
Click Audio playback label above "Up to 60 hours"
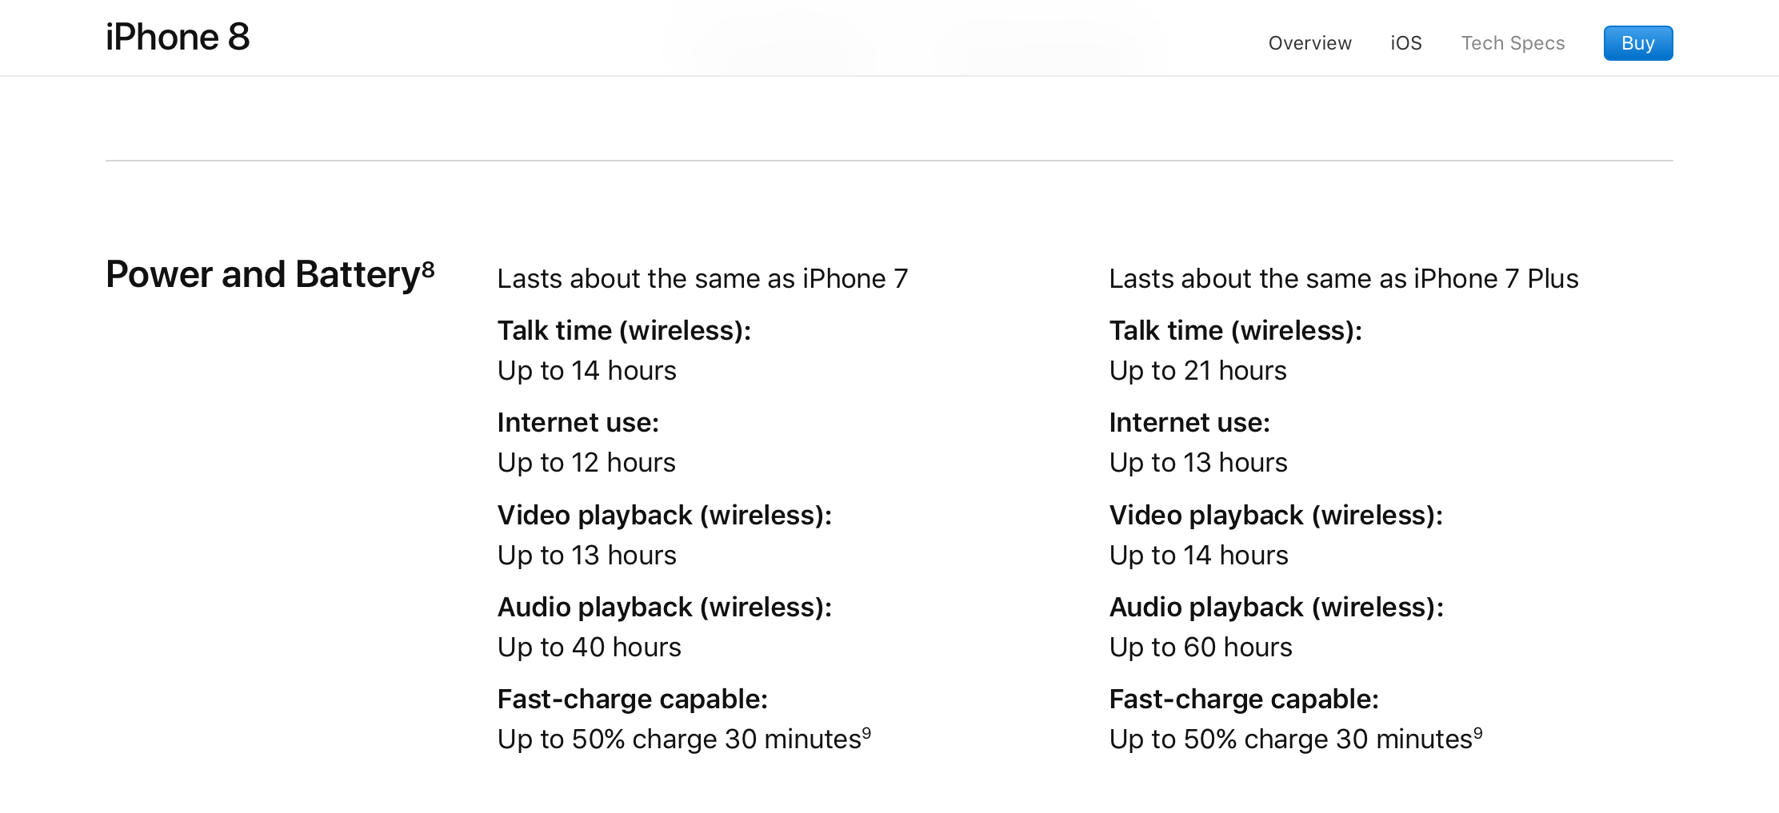(1276, 608)
